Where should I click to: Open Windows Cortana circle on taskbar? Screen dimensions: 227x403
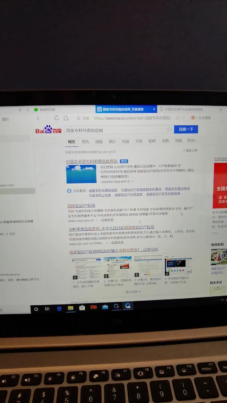click(36, 309)
